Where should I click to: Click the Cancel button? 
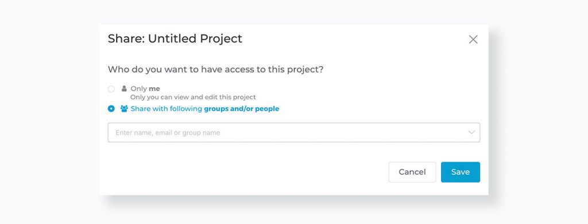point(412,172)
